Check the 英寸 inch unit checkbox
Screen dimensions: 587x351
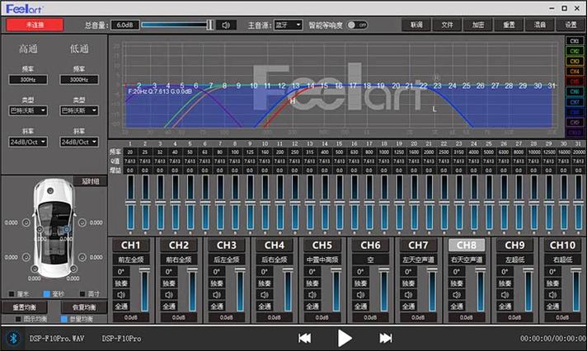click(82, 294)
